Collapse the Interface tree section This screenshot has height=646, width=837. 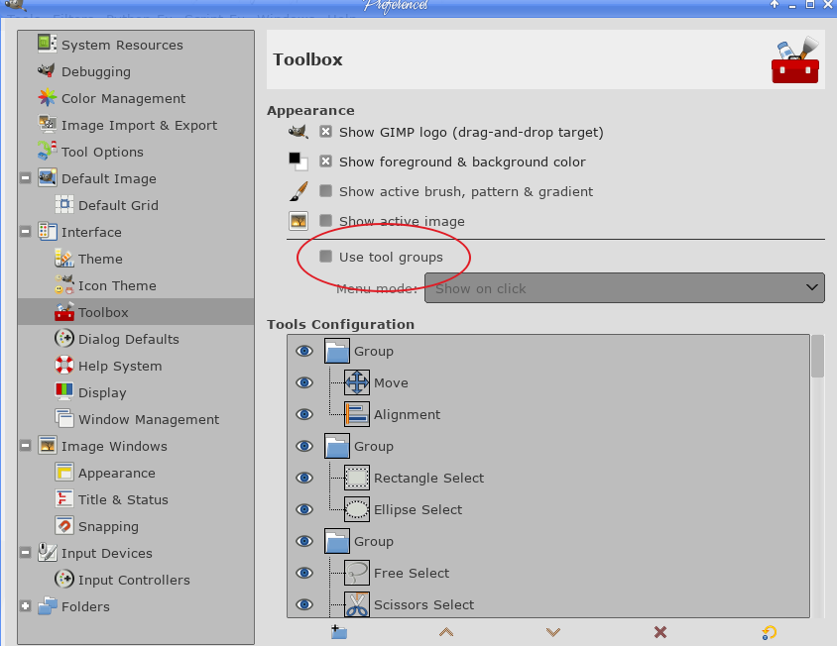tap(25, 232)
